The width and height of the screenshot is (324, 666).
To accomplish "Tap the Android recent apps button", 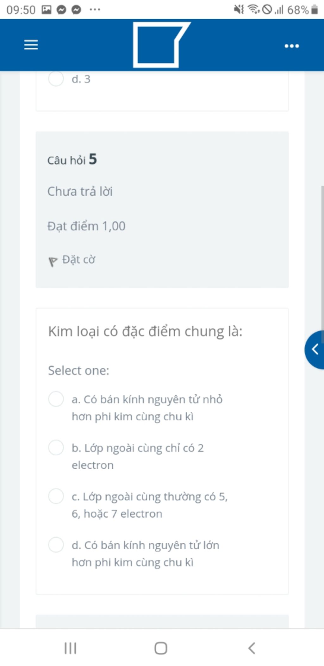I will point(70,648).
